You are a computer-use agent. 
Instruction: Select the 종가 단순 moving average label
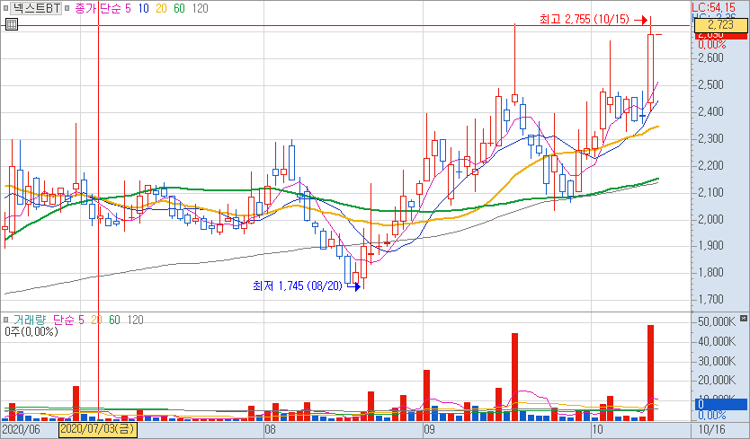click(98, 9)
